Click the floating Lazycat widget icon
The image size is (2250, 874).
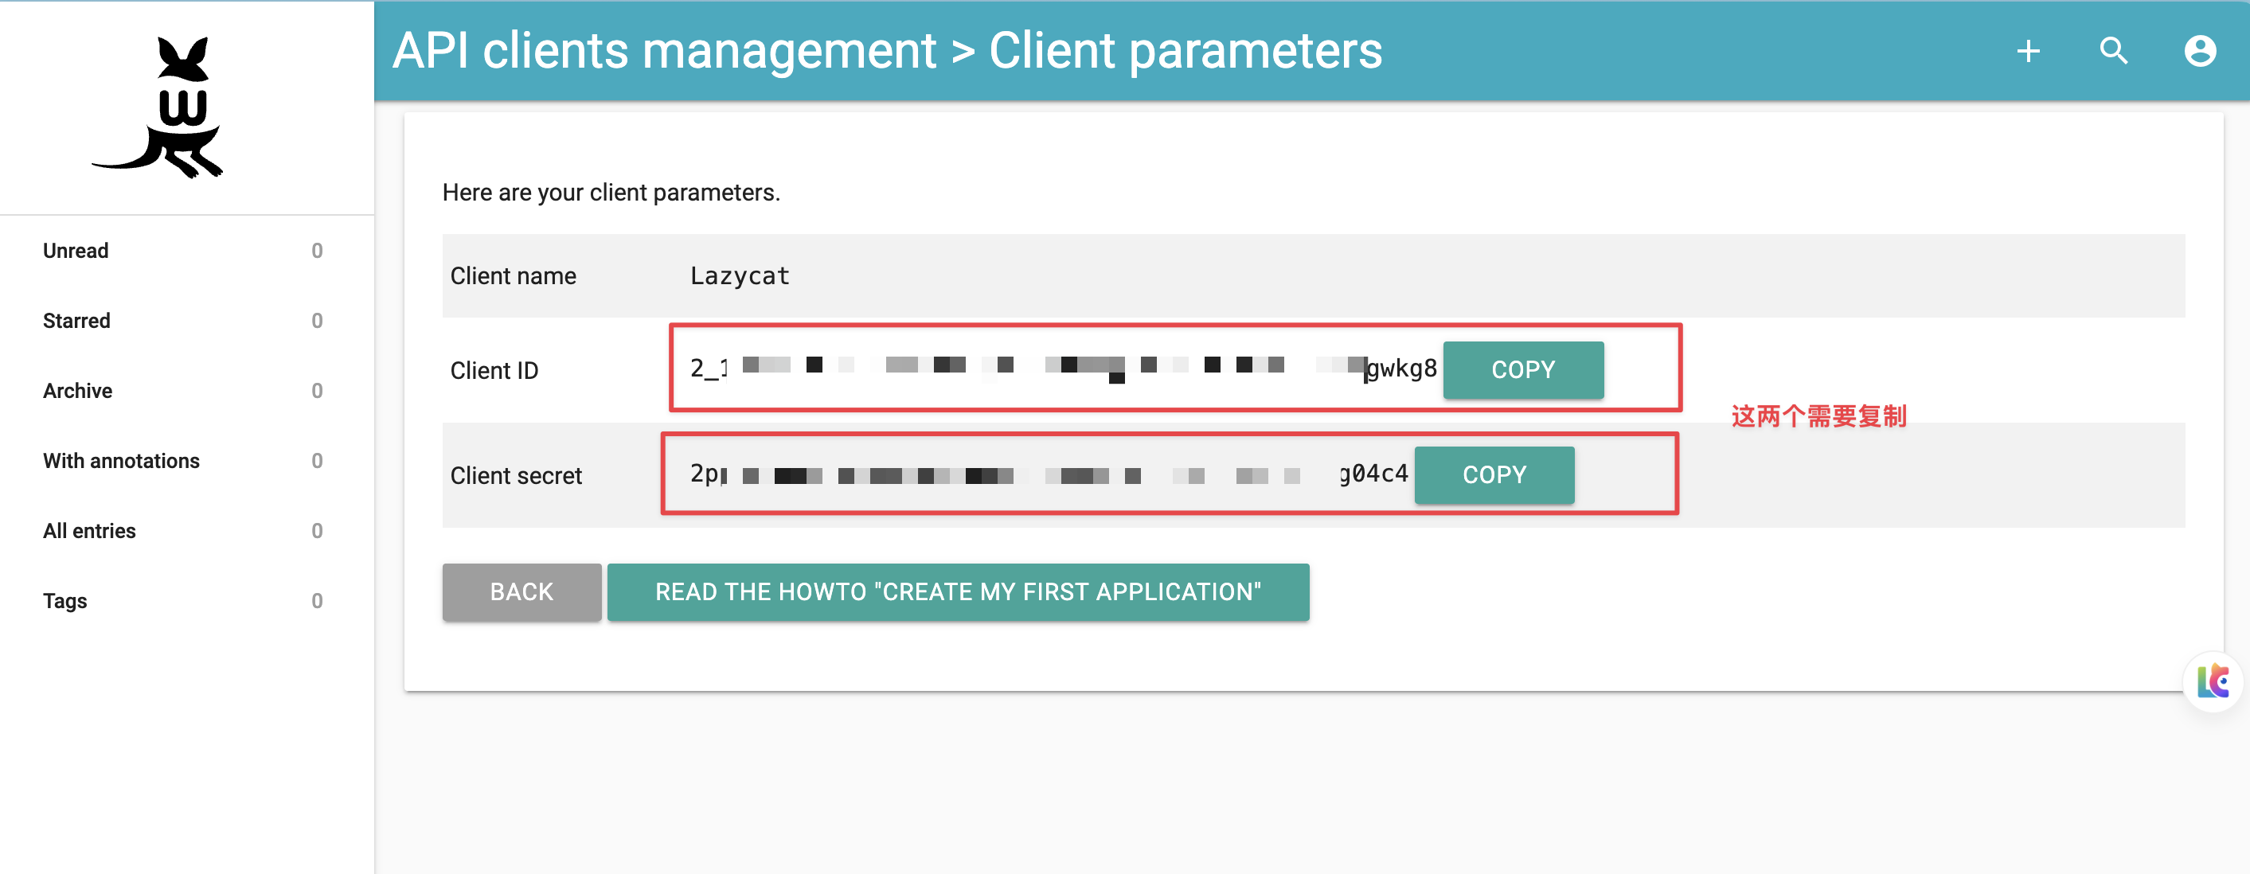2214,682
